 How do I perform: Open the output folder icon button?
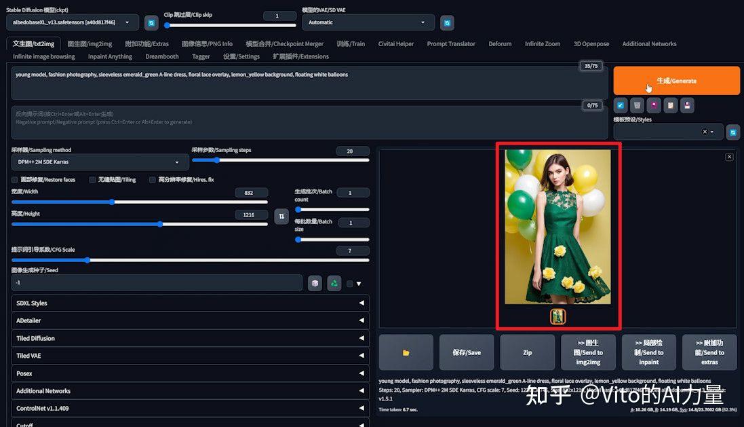click(406, 352)
